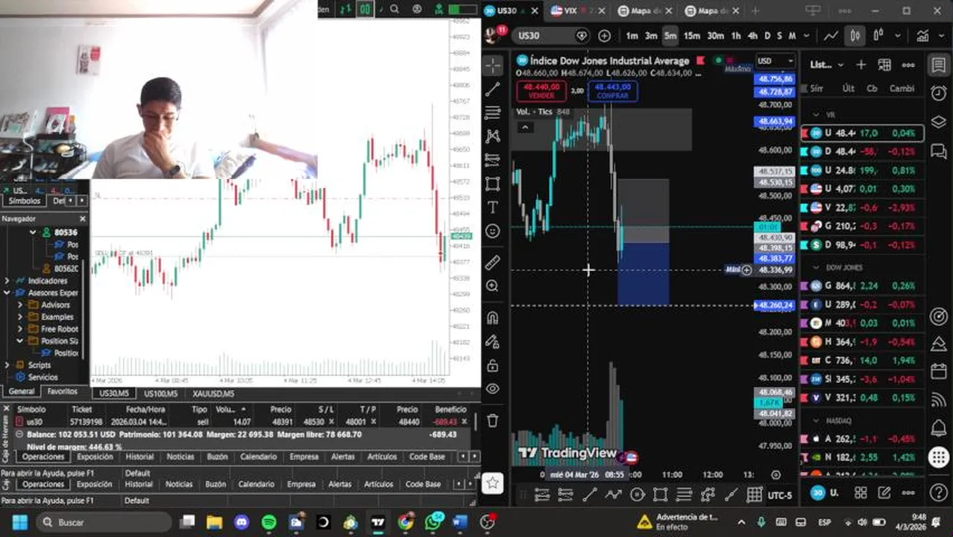Open the object tree layers panel
The height and width of the screenshot is (537, 953).
point(939,122)
